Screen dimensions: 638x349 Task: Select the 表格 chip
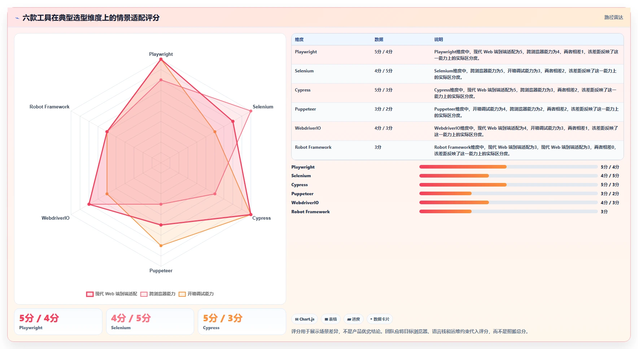331,319
